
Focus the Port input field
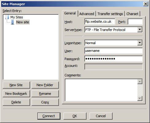point(135,21)
